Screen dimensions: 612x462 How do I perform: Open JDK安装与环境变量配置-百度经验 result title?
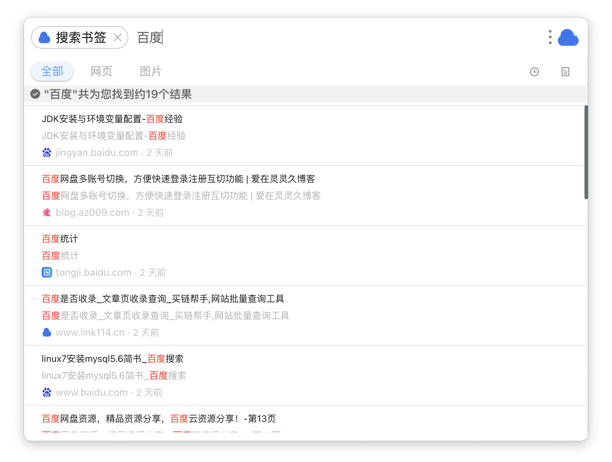click(112, 119)
